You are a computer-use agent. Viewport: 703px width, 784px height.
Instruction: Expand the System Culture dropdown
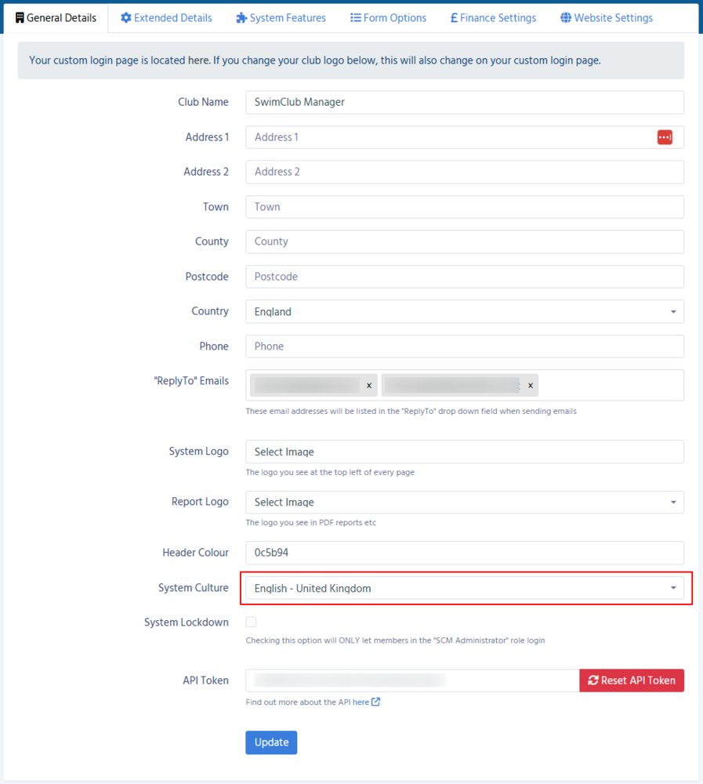pyautogui.click(x=464, y=588)
